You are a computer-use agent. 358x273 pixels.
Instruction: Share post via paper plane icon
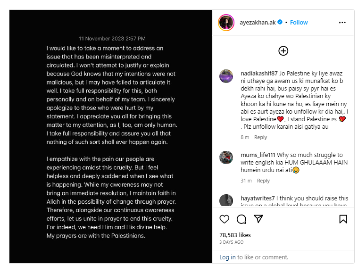click(258, 219)
